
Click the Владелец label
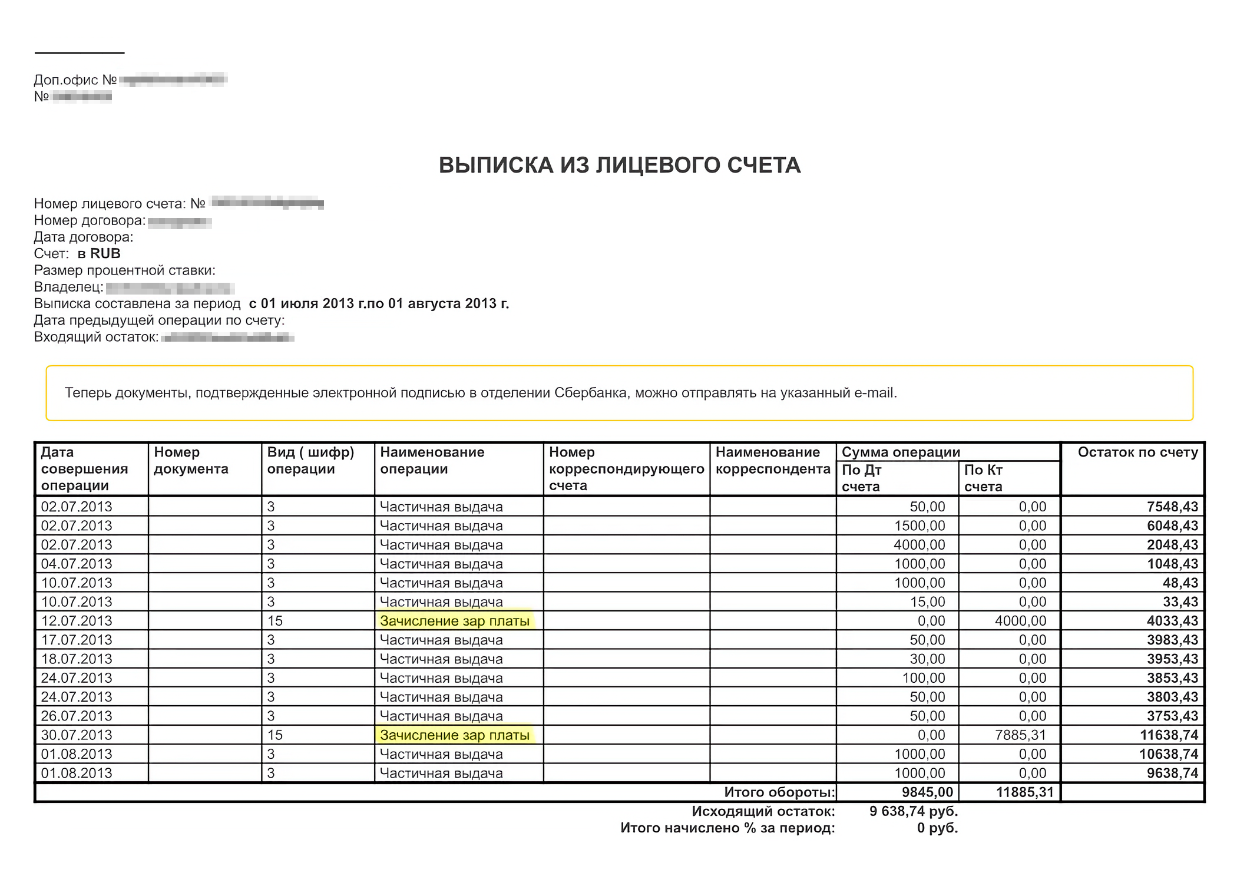coord(69,287)
